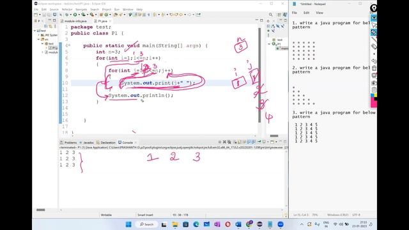Open the Javadoc view tab
409x230 pixels.
[x=87, y=142]
